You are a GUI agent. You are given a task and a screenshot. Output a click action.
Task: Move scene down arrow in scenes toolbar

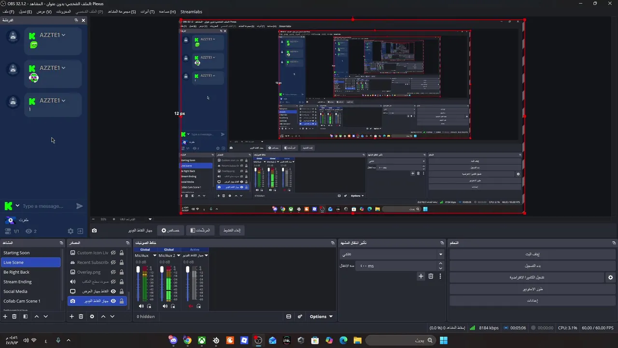(x=45, y=317)
